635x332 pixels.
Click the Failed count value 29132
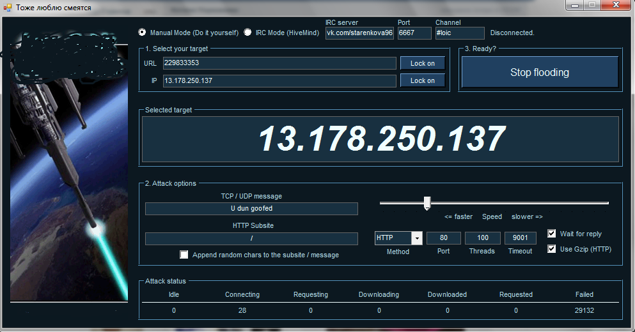[584, 310]
